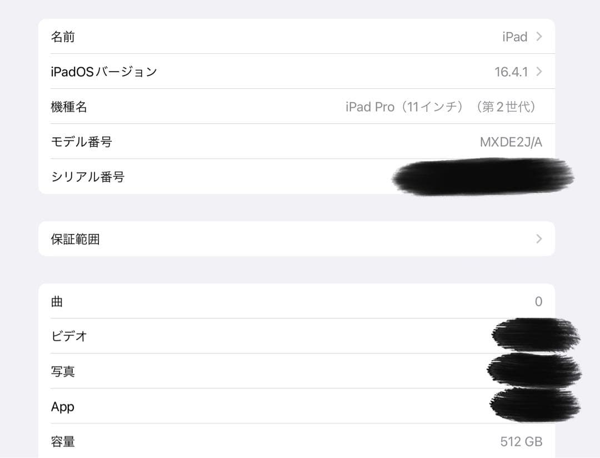The height and width of the screenshot is (458, 600).
Task: Click the 容量 row label
Action: click(63, 441)
